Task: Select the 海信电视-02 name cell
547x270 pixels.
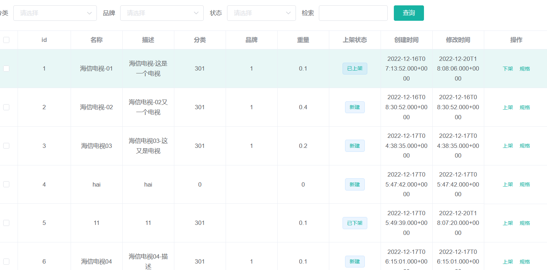Action: [x=96, y=107]
